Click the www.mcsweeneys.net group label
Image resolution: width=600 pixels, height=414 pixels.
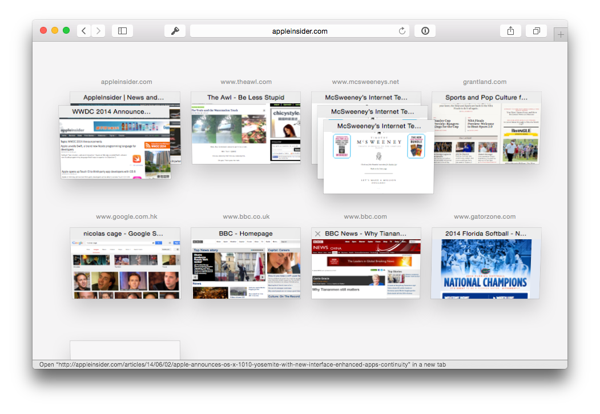(x=365, y=82)
